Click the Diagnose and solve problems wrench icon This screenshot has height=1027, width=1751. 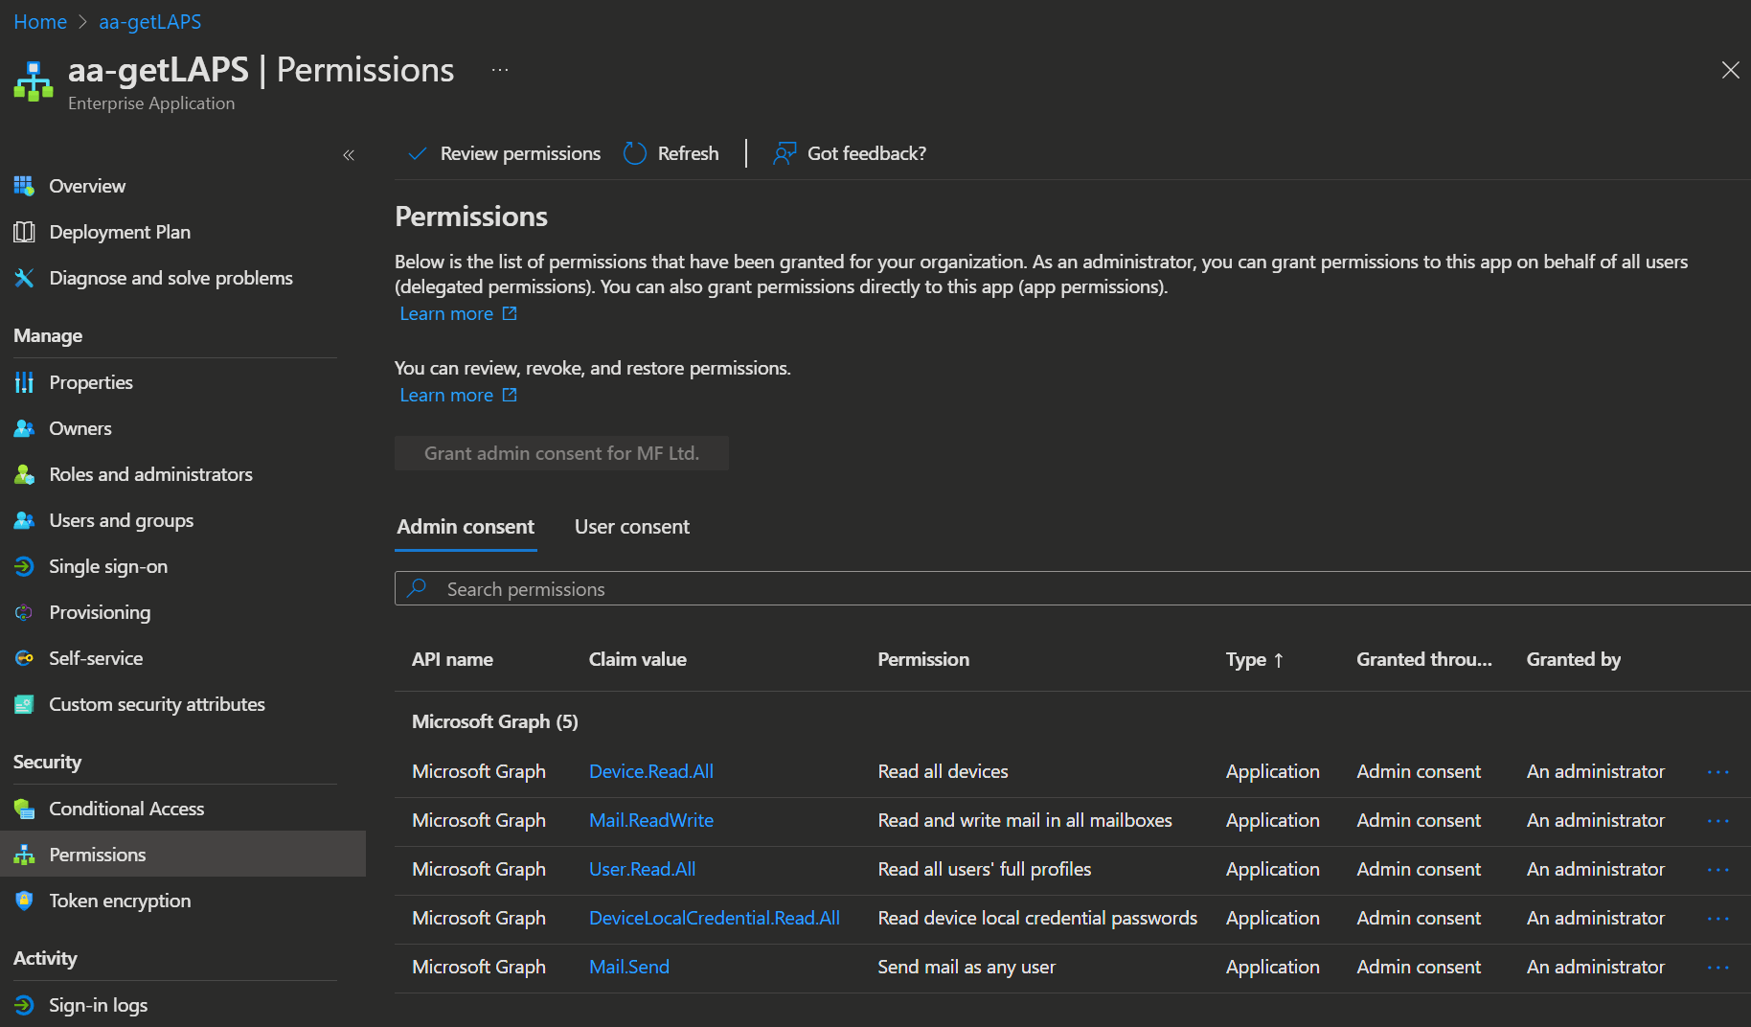coord(24,278)
